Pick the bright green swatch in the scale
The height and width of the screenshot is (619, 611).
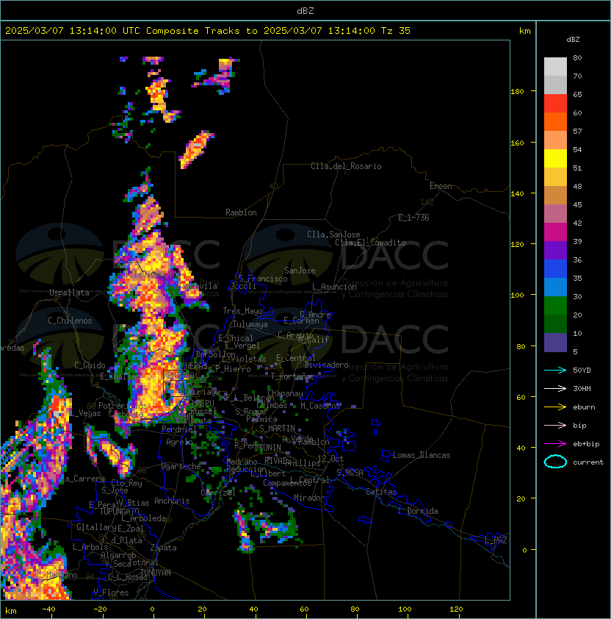(555, 306)
